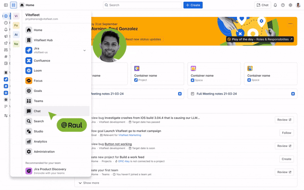Open Confluence from the app switcher
This screenshot has height=190, width=304.
42,61
